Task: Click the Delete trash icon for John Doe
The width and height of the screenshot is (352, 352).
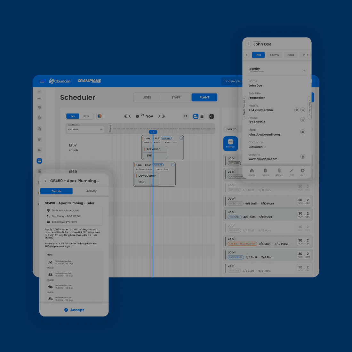Action: (265, 171)
